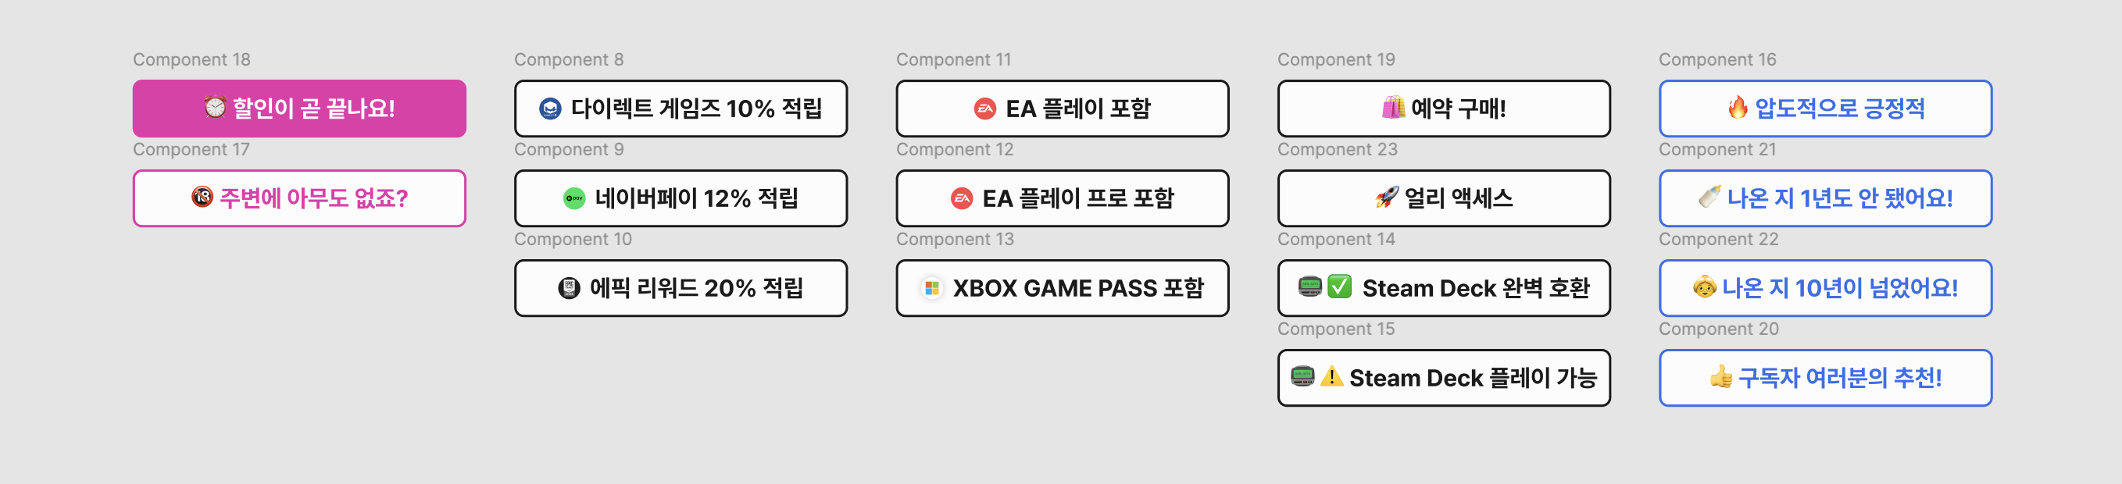Select the '나온 지 1년도 안 됐어요!' badge
The height and width of the screenshot is (484, 2122).
[x=1825, y=198]
